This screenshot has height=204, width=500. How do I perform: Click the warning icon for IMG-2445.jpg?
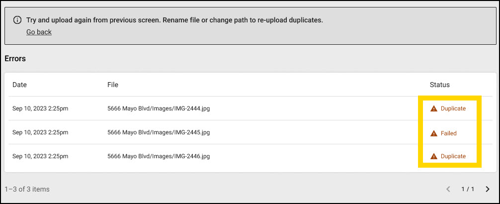click(434, 133)
